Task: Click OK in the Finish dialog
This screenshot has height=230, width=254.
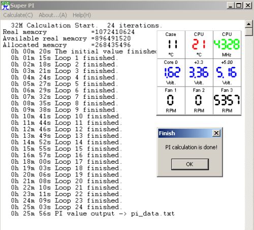Action: [x=190, y=164]
